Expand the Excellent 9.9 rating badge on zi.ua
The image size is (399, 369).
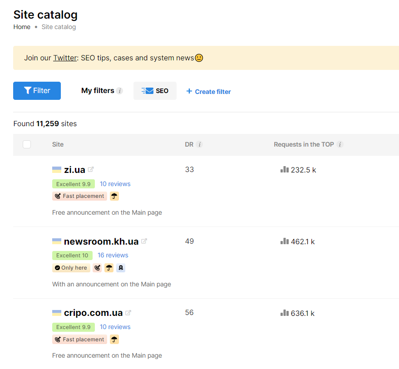click(x=74, y=184)
